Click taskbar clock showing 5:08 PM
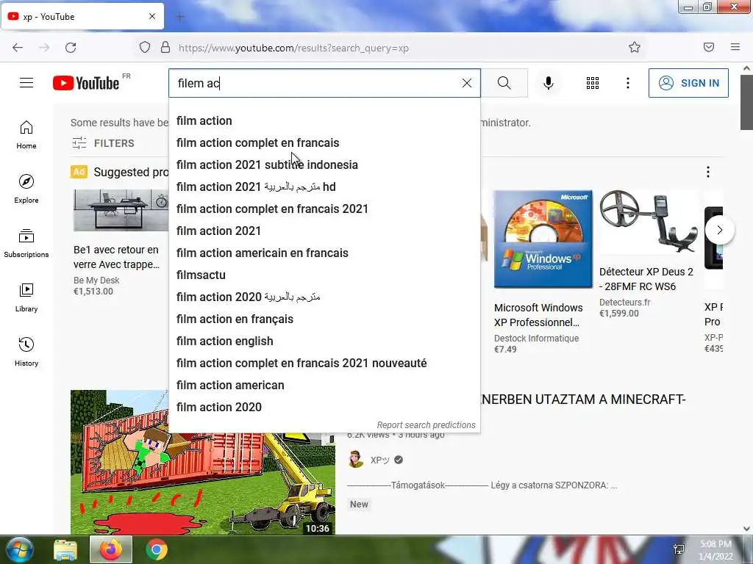This screenshot has height=564, width=753. coord(715,550)
